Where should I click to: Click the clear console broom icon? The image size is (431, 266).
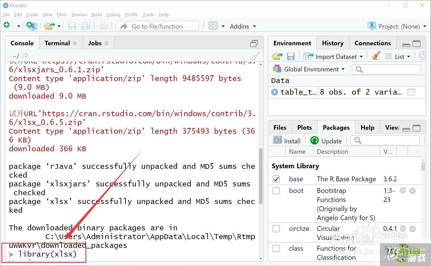pos(255,56)
